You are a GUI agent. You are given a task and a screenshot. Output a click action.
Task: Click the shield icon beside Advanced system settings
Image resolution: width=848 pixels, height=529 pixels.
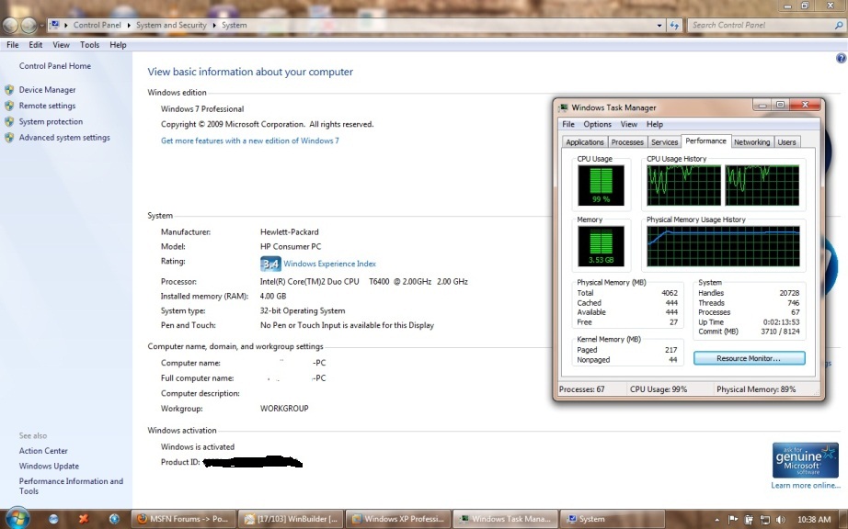[8, 138]
